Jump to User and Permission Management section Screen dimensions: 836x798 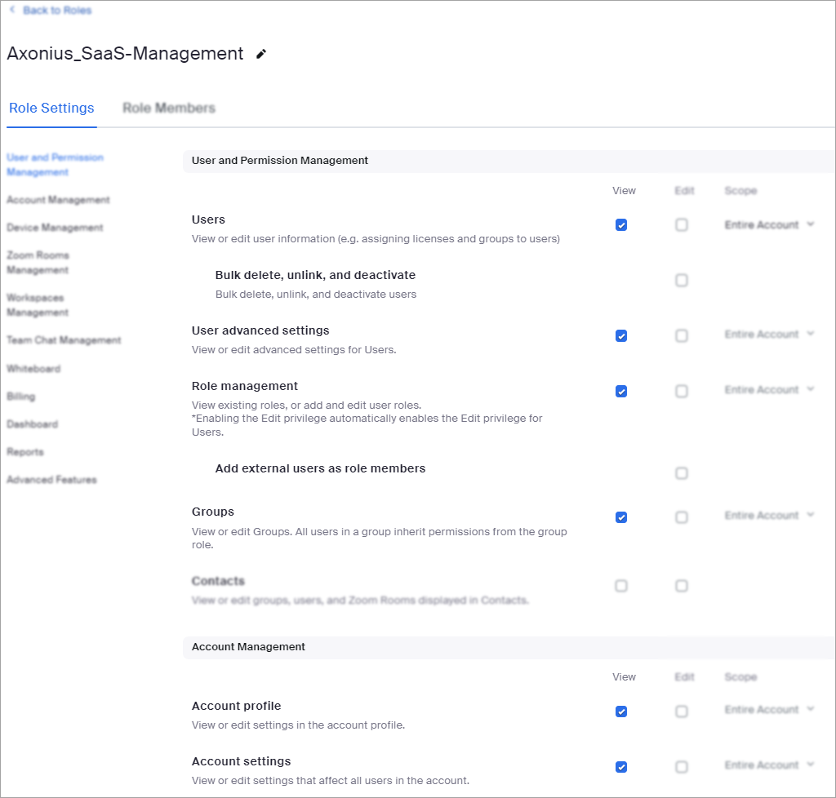pyautogui.click(x=55, y=165)
